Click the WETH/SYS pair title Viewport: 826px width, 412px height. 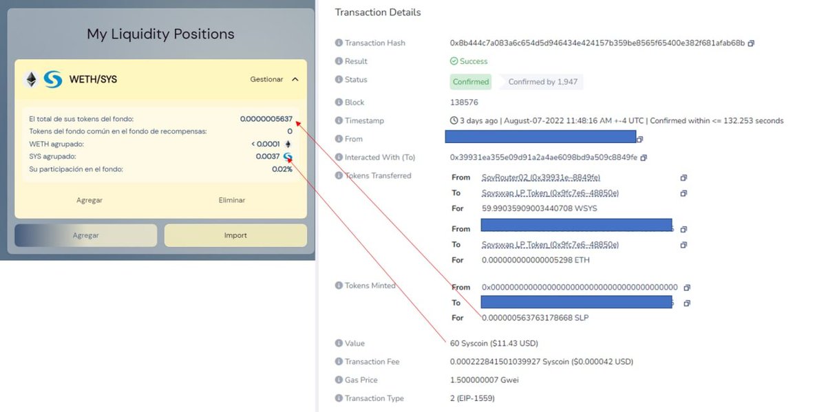click(x=93, y=80)
